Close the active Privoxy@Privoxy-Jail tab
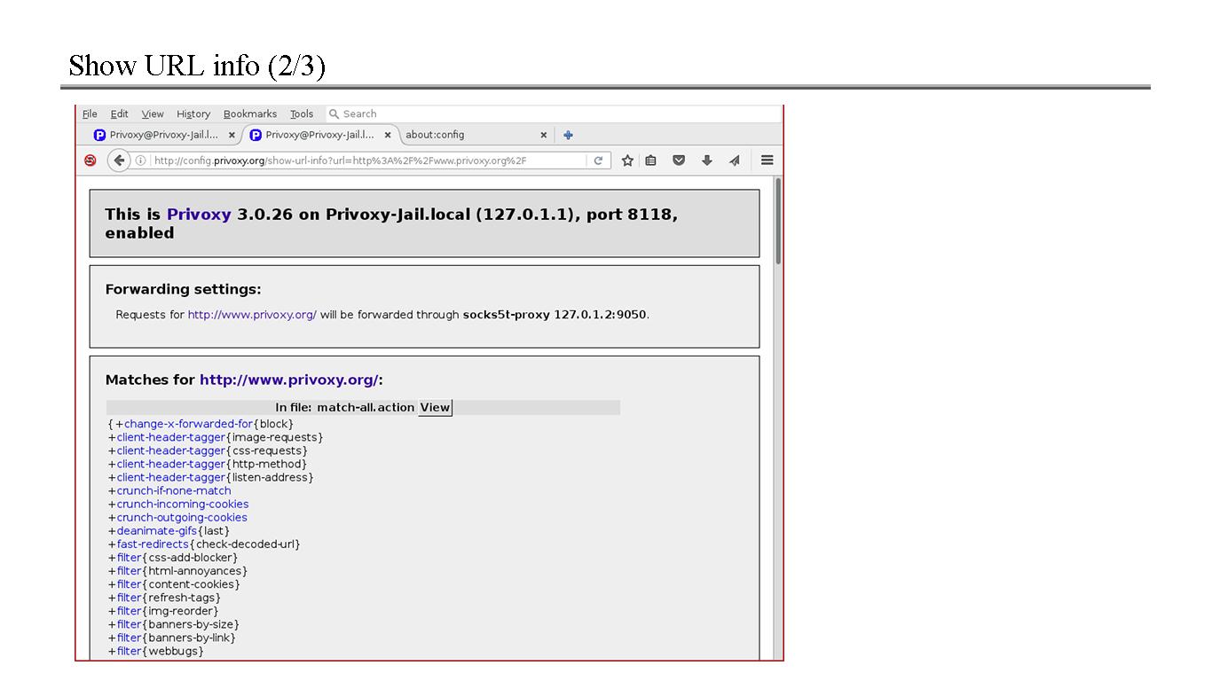 [x=388, y=135]
